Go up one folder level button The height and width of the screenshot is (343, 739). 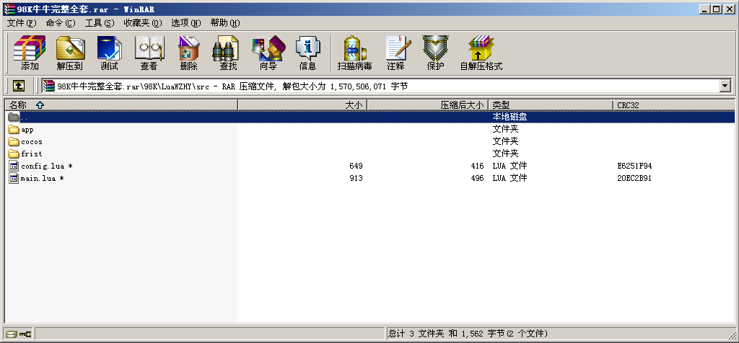19,86
